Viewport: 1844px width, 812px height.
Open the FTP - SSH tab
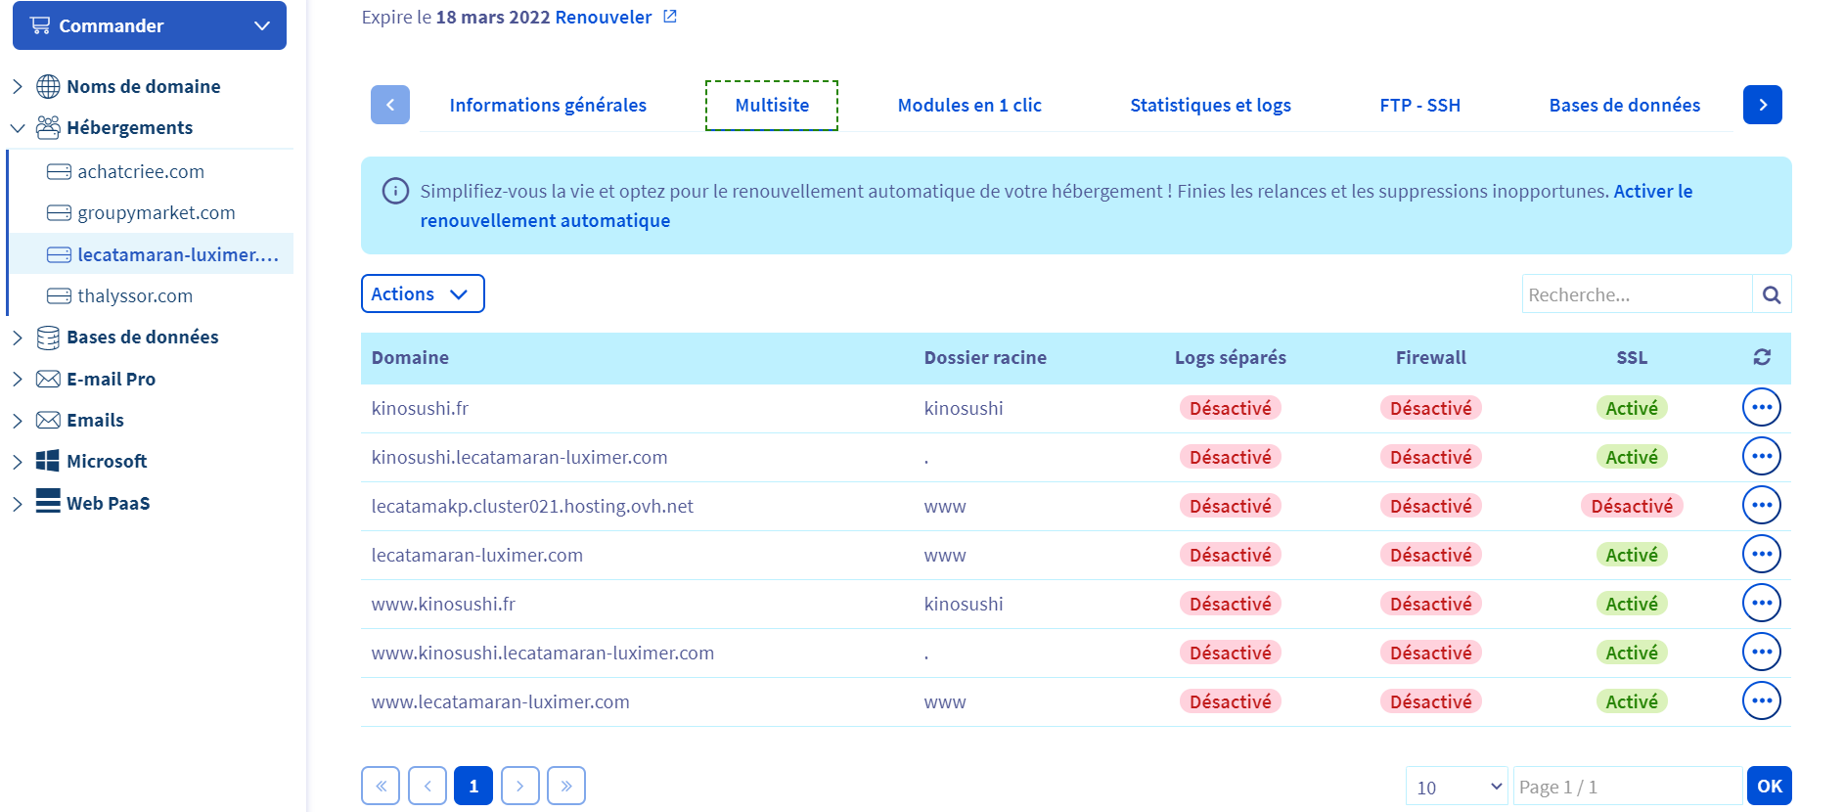coord(1419,105)
